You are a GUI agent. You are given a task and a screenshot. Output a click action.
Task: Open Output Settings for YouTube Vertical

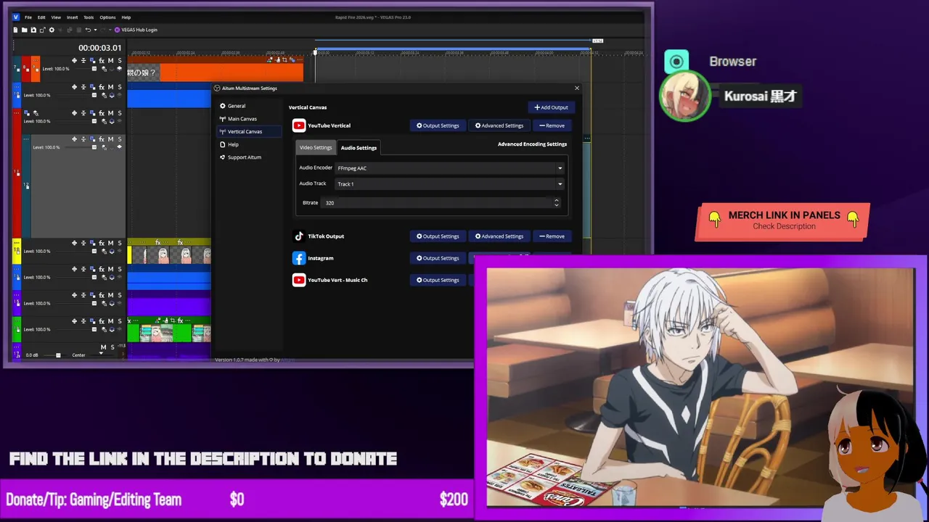point(438,125)
